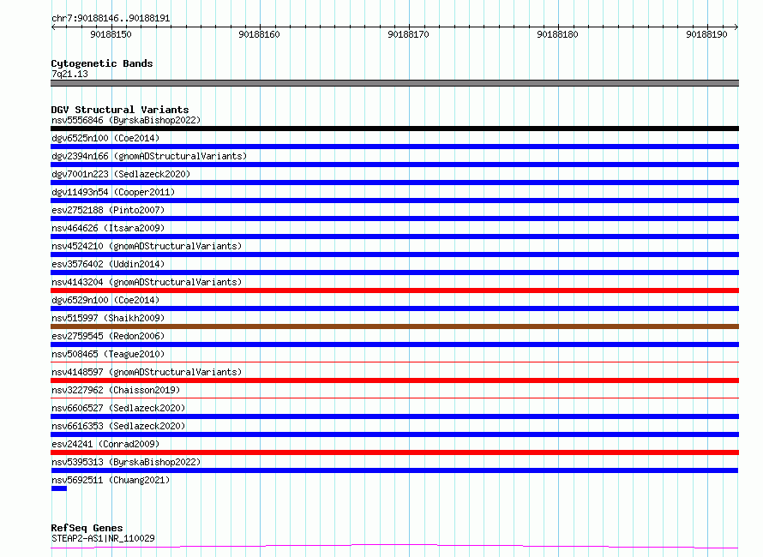
Task: Click the blue bar under dgv6529n100
Action: click(394, 308)
